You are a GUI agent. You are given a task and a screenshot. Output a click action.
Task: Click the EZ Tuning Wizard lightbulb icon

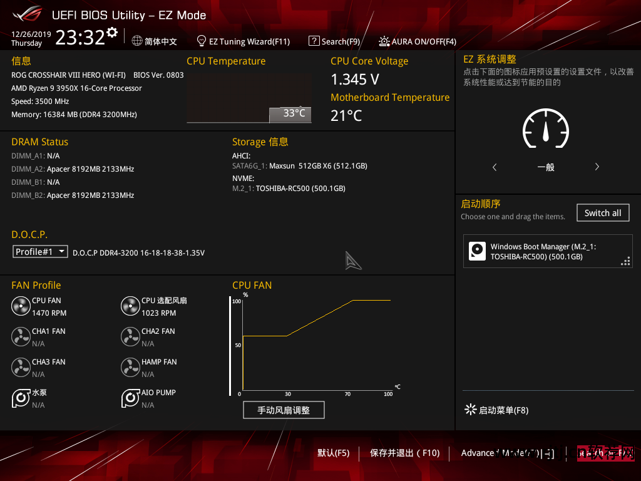(201, 41)
